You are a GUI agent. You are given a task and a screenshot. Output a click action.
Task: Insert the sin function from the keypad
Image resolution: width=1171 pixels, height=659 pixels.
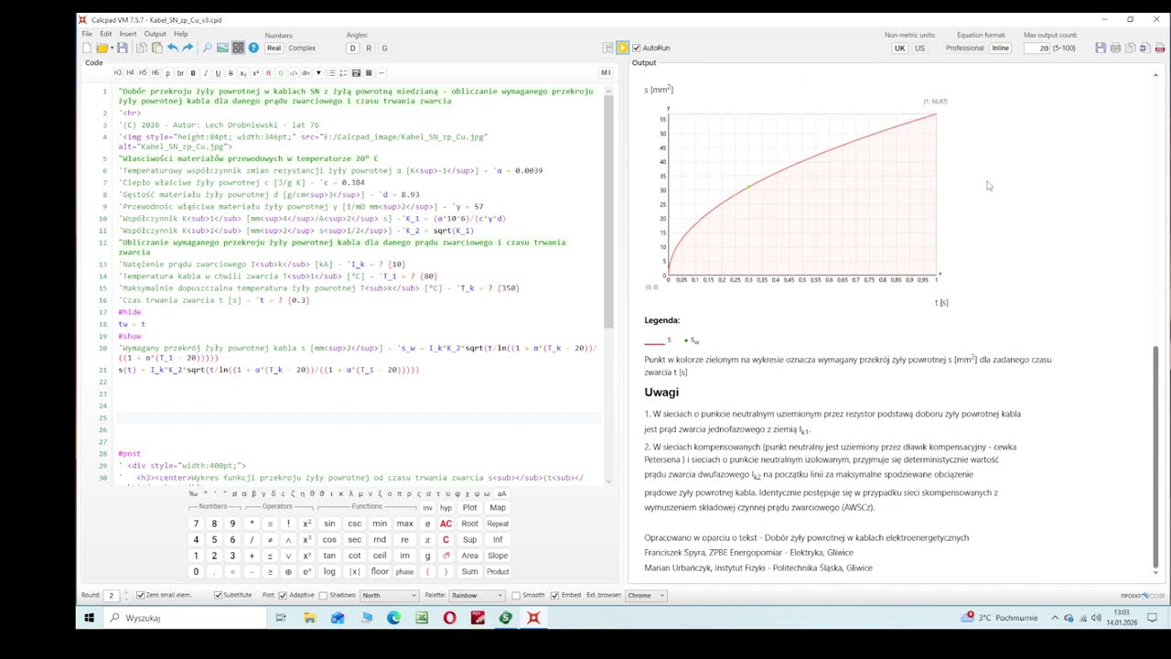click(x=329, y=524)
